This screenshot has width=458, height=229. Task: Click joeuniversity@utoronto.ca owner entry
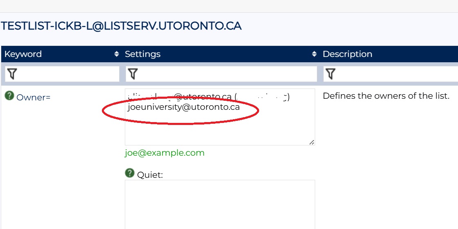click(x=183, y=107)
